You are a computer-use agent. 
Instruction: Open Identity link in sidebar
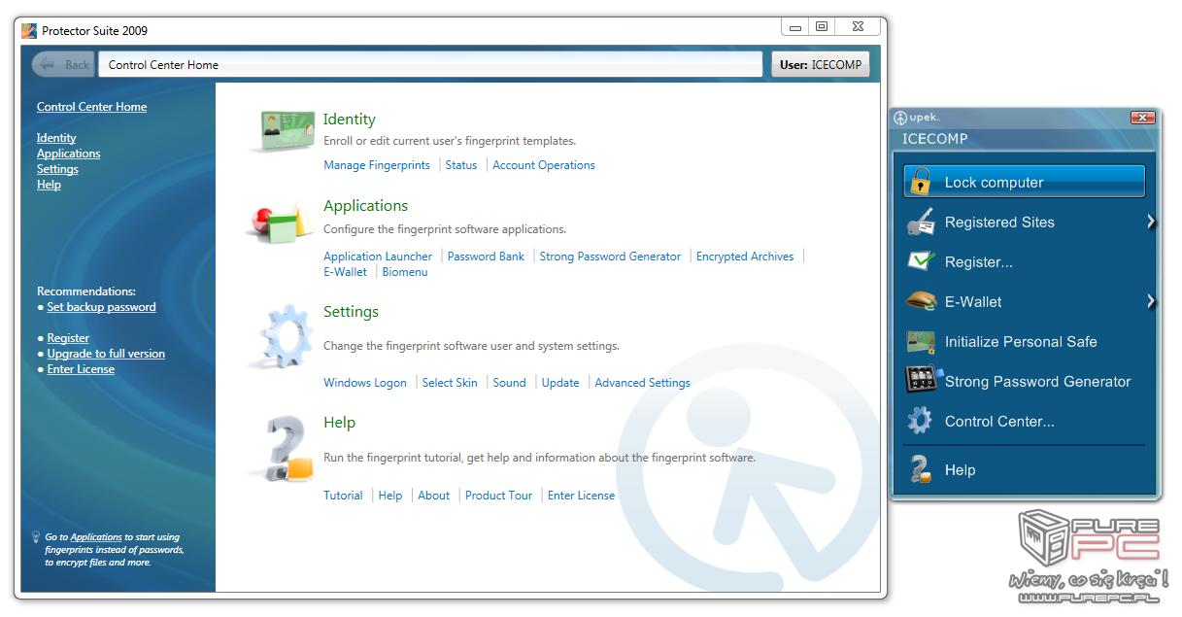pos(56,138)
